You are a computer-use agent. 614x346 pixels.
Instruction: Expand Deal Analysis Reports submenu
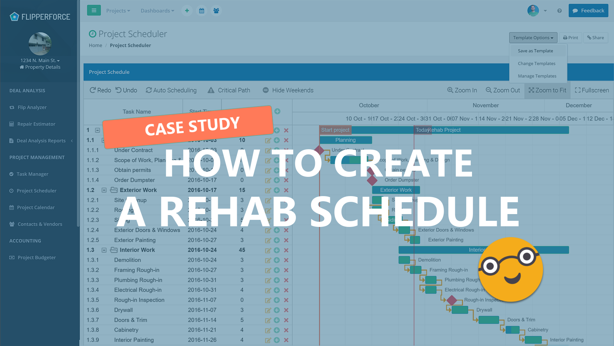pos(41,141)
